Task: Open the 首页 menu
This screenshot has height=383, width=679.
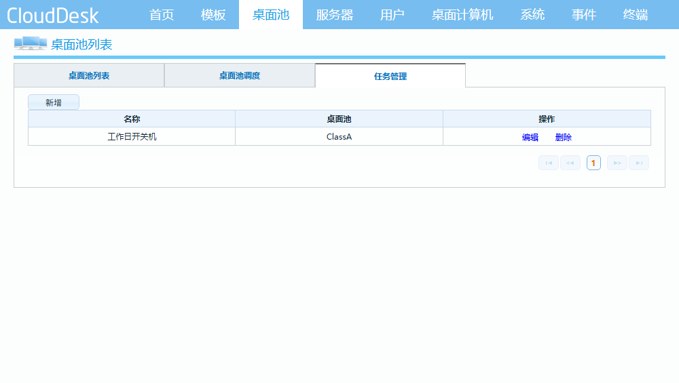Action: coord(162,15)
